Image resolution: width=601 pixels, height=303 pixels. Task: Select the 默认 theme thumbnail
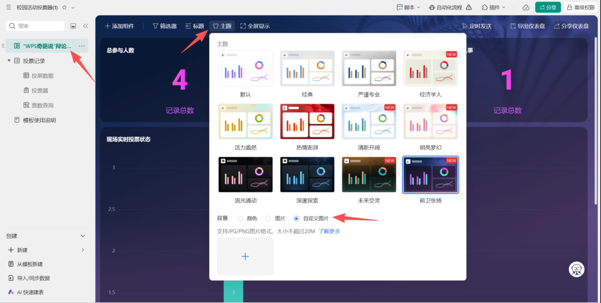coord(246,68)
